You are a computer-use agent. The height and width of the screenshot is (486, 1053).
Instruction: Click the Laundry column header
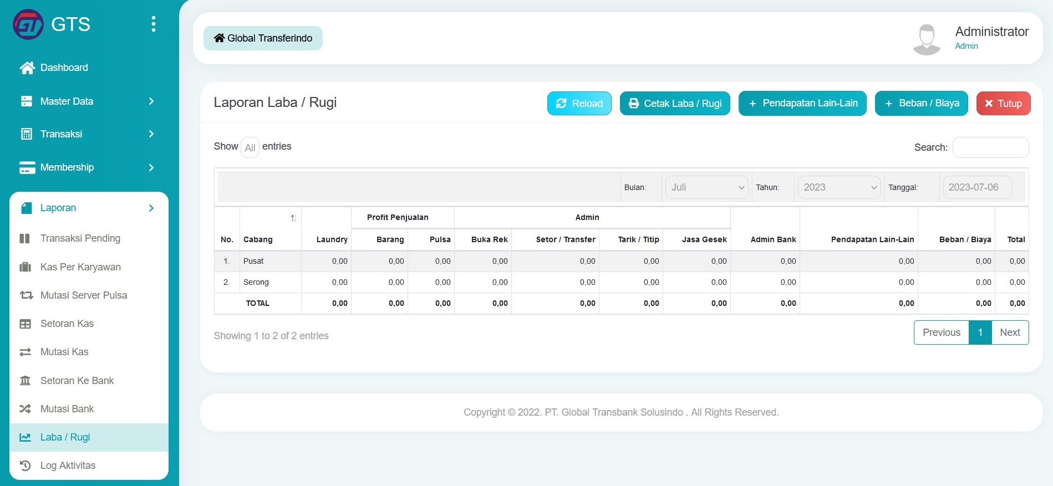[x=327, y=229]
